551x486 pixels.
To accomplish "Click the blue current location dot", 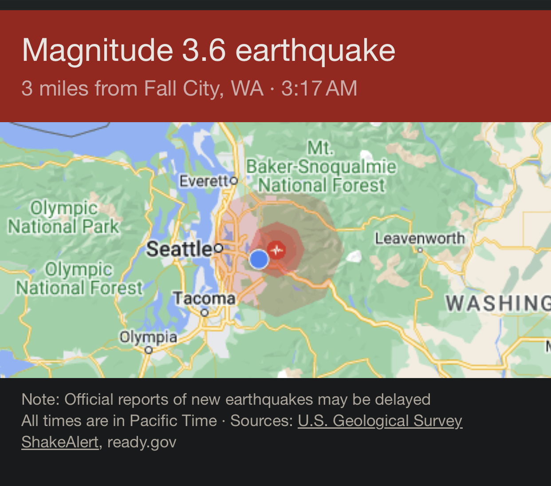I will (x=259, y=259).
